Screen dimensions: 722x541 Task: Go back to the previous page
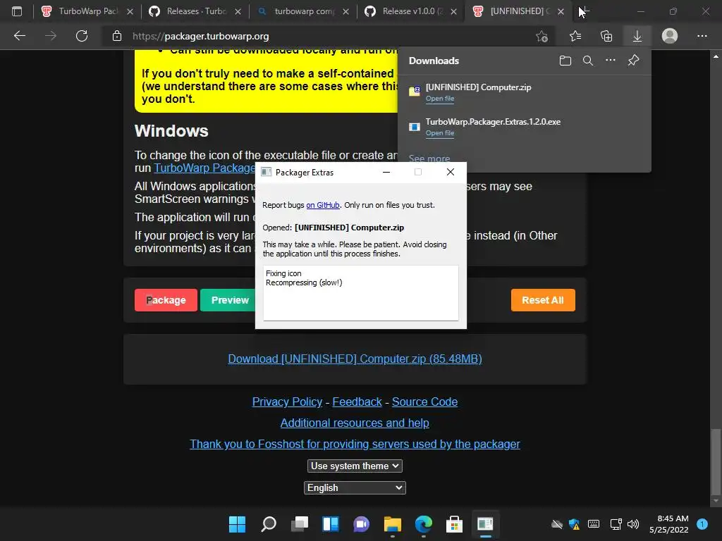20,36
